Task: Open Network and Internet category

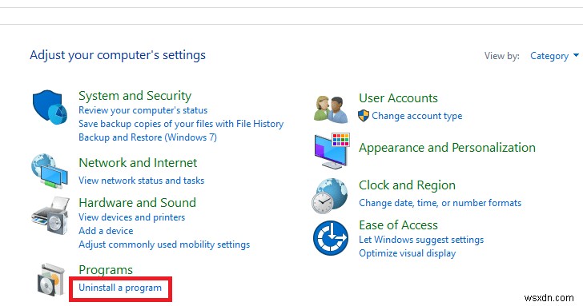Action: (x=138, y=163)
